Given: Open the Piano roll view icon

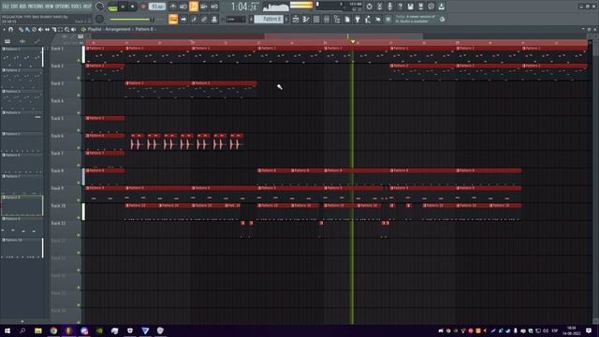Looking at the screenshot, I should (x=306, y=19).
